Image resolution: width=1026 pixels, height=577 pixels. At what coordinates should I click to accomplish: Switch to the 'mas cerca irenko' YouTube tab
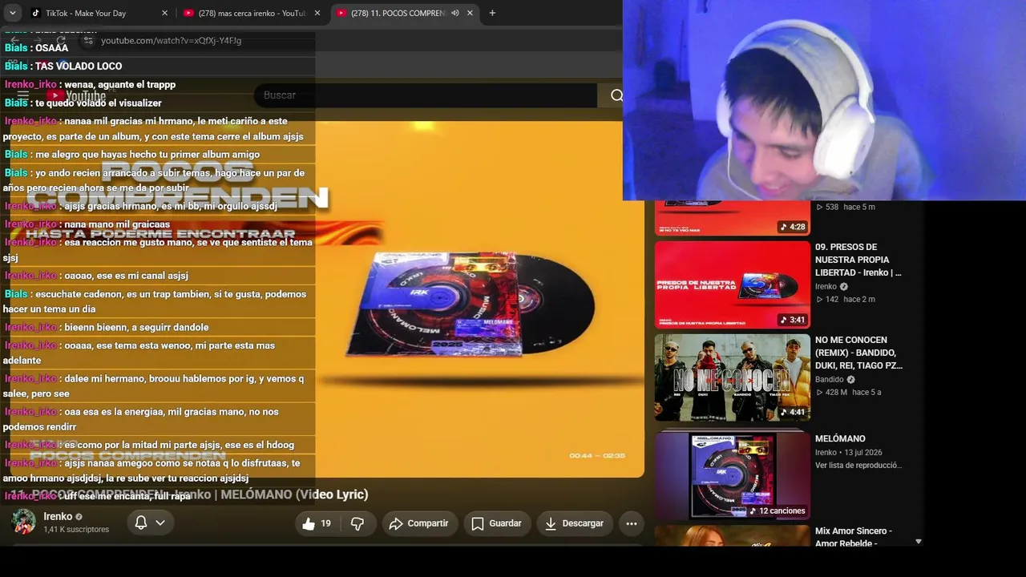252,13
